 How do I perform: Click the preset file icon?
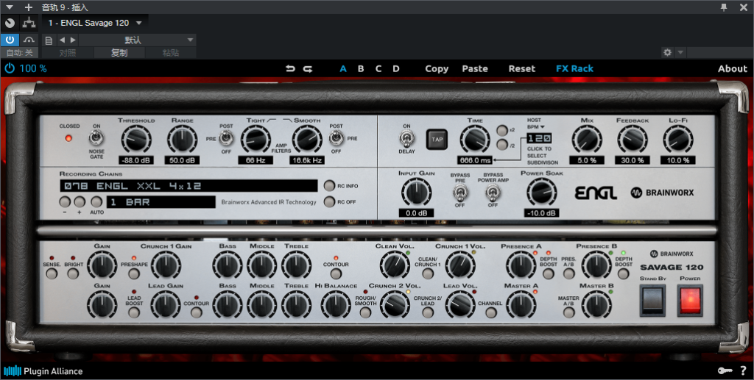[x=49, y=40]
